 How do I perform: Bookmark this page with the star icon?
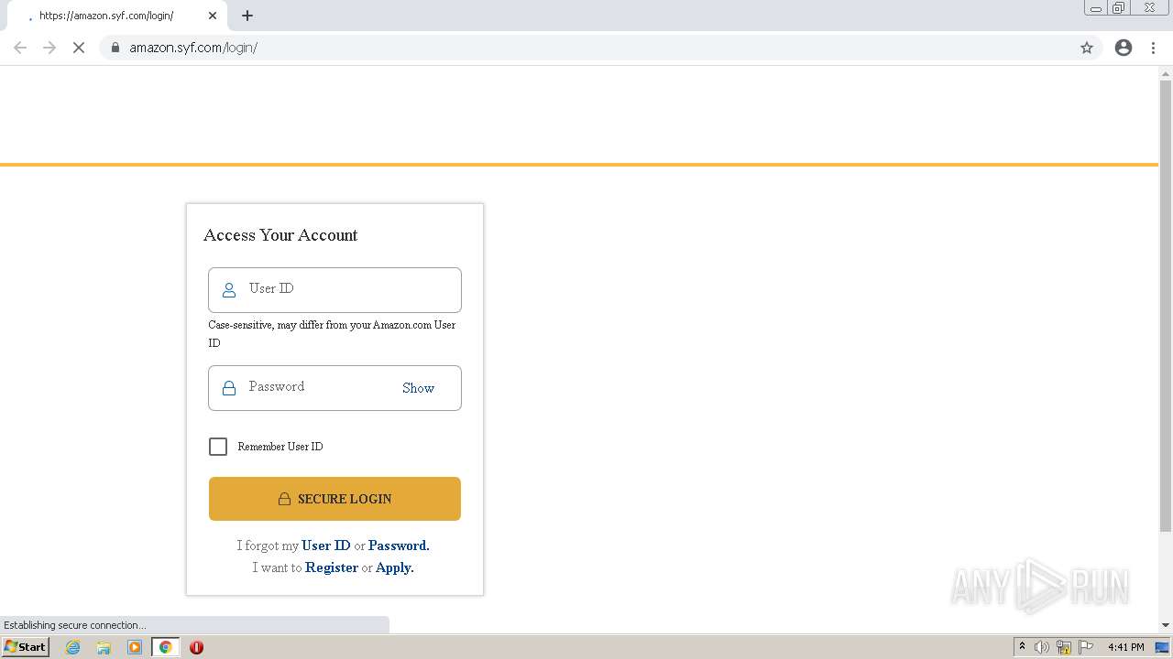pos(1087,48)
